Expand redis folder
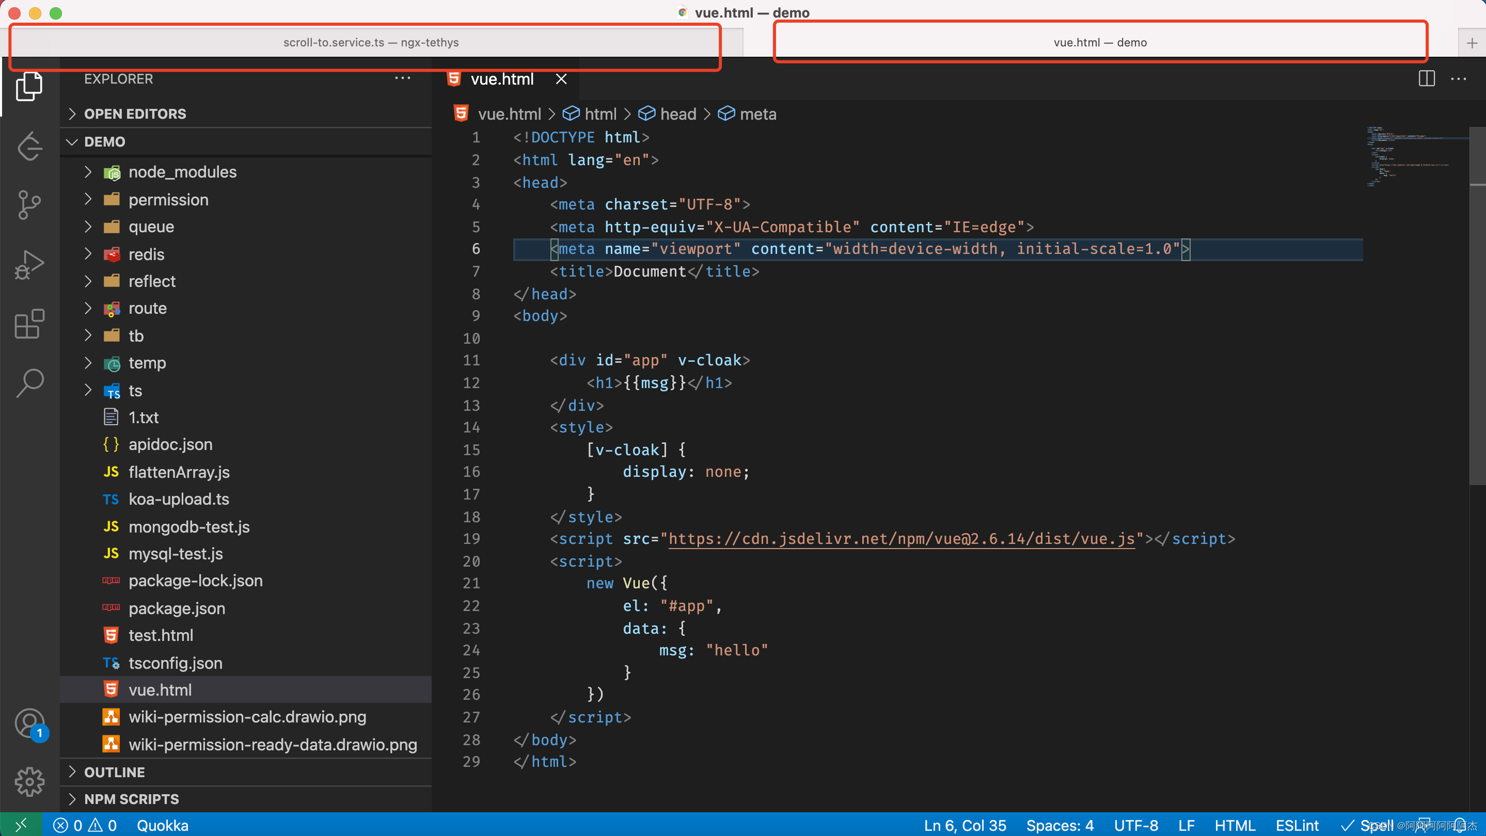Viewport: 1486px width, 836px height. click(246, 254)
